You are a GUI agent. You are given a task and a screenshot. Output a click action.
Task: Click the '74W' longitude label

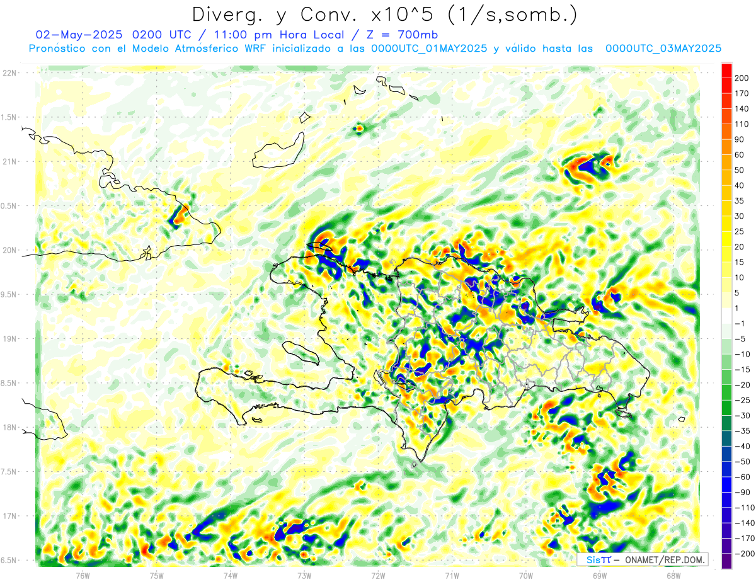pos(230,575)
